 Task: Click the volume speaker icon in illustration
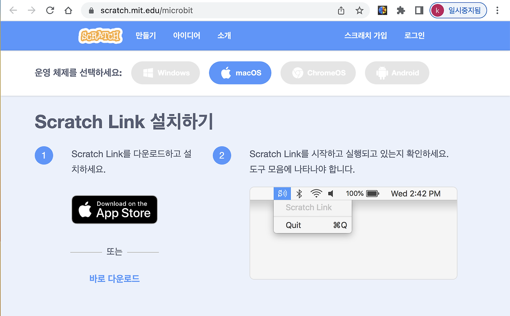tap(331, 194)
